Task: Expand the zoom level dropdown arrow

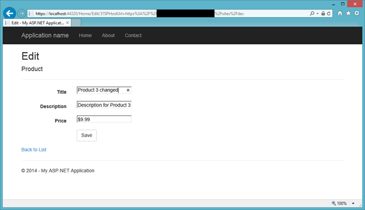Action: (x=353, y=204)
